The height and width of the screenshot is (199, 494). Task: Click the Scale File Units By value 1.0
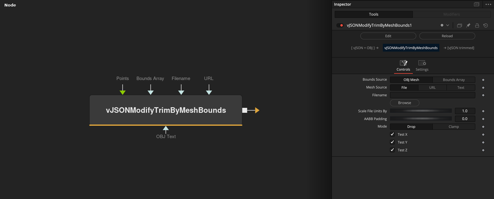[465, 111]
